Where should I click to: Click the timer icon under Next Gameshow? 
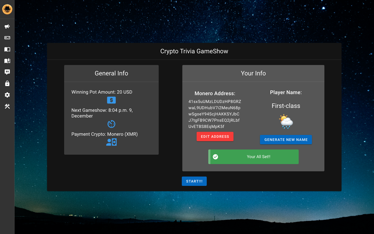(x=111, y=124)
